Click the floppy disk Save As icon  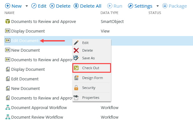pyautogui.click(x=76, y=58)
